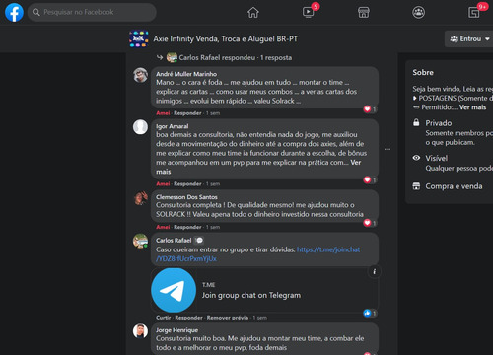Open the Home icon in top navigation
Image resolution: width=493 pixels, height=355 pixels.
pos(253,13)
